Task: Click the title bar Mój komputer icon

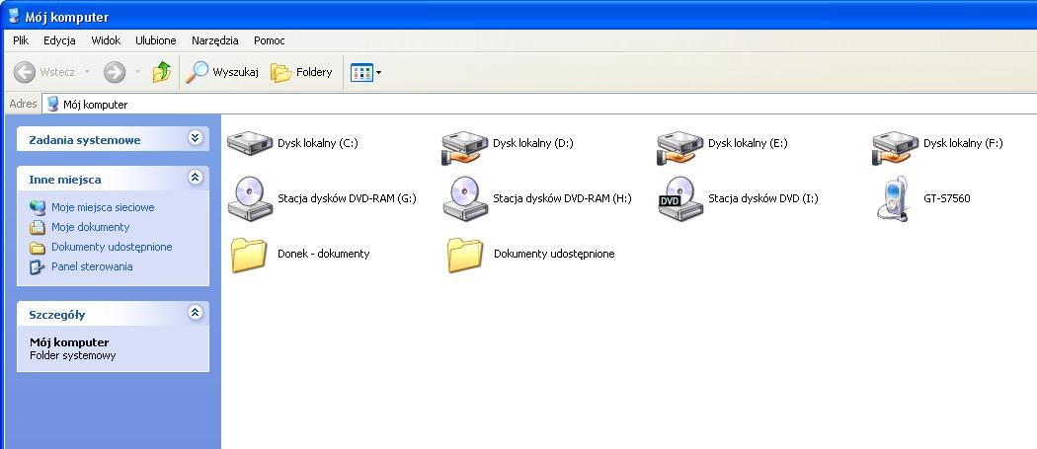Action: coord(14,16)
